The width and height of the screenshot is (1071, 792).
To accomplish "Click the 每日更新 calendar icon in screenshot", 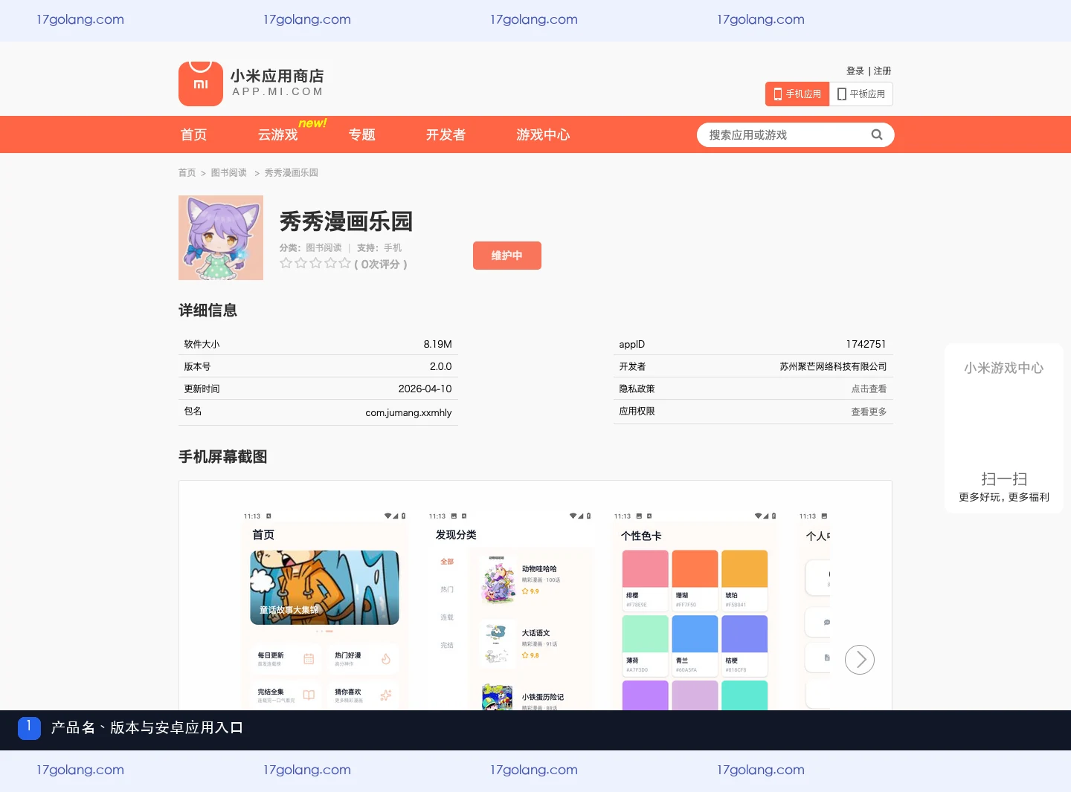I will [309, 659].
